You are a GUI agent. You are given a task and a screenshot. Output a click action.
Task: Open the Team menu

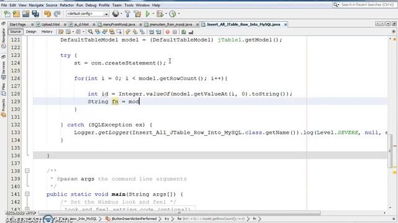(117, 5)
